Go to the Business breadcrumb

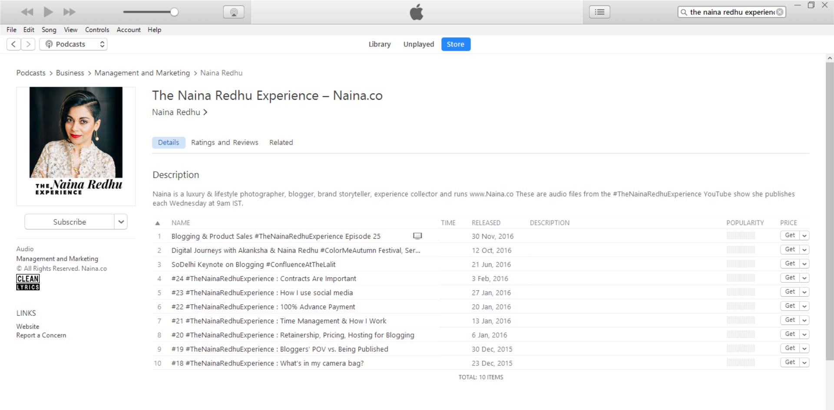(x=70, y=73)
